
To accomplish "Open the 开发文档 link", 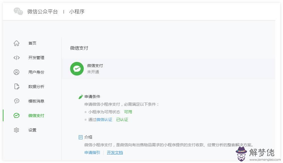I will click(x=115, y=152).
